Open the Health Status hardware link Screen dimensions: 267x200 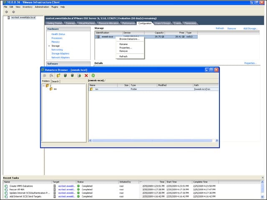pos(58,34)
